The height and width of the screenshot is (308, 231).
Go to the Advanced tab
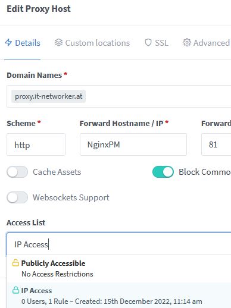[x=207, y=43]
